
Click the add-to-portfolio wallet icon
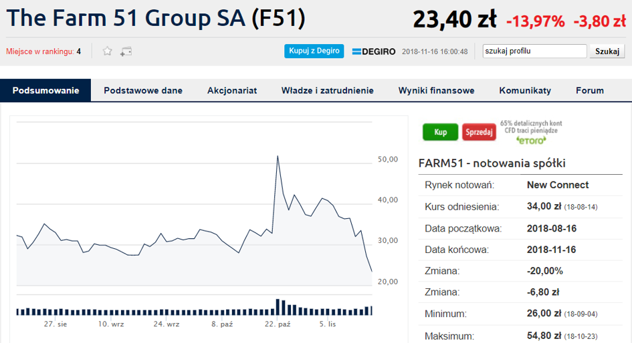(126, 51)
